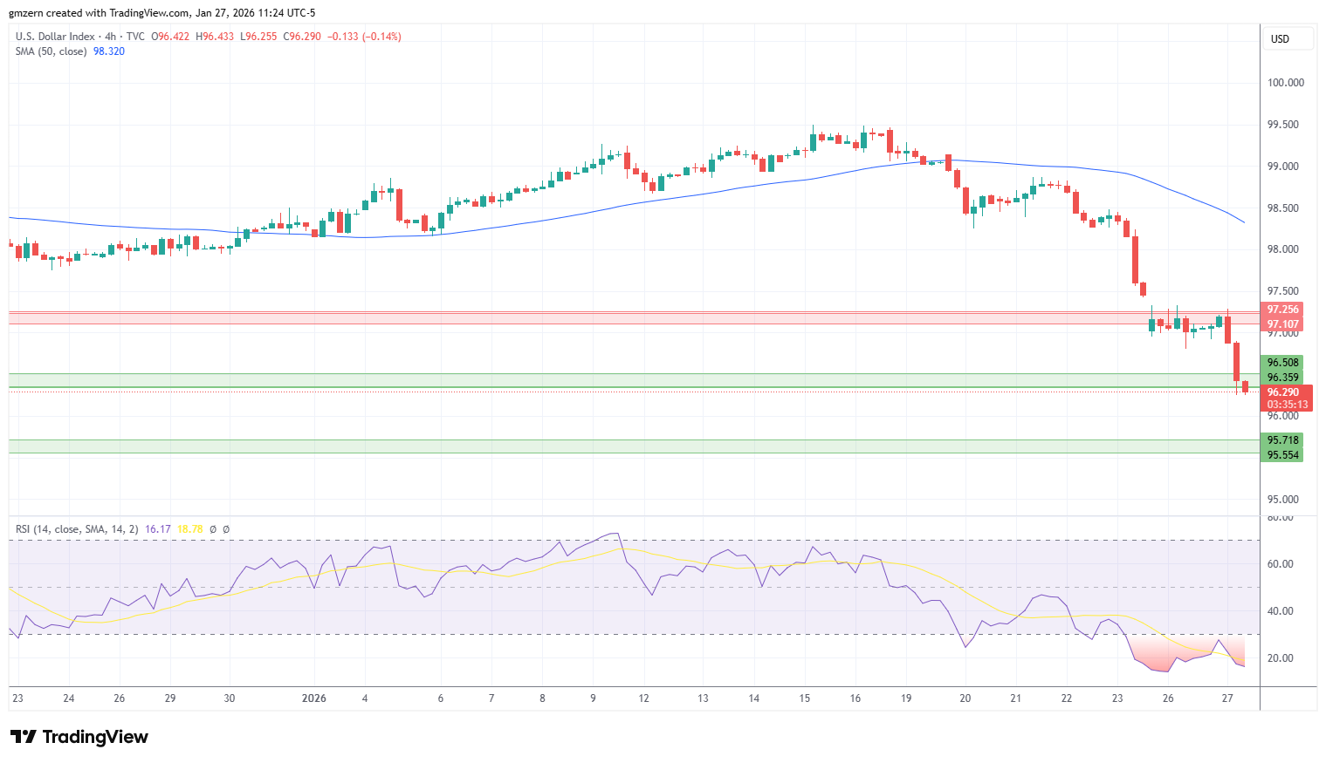Click the 96.508 support price label
Screen dimensions: 1326x763
(1283, 363)
